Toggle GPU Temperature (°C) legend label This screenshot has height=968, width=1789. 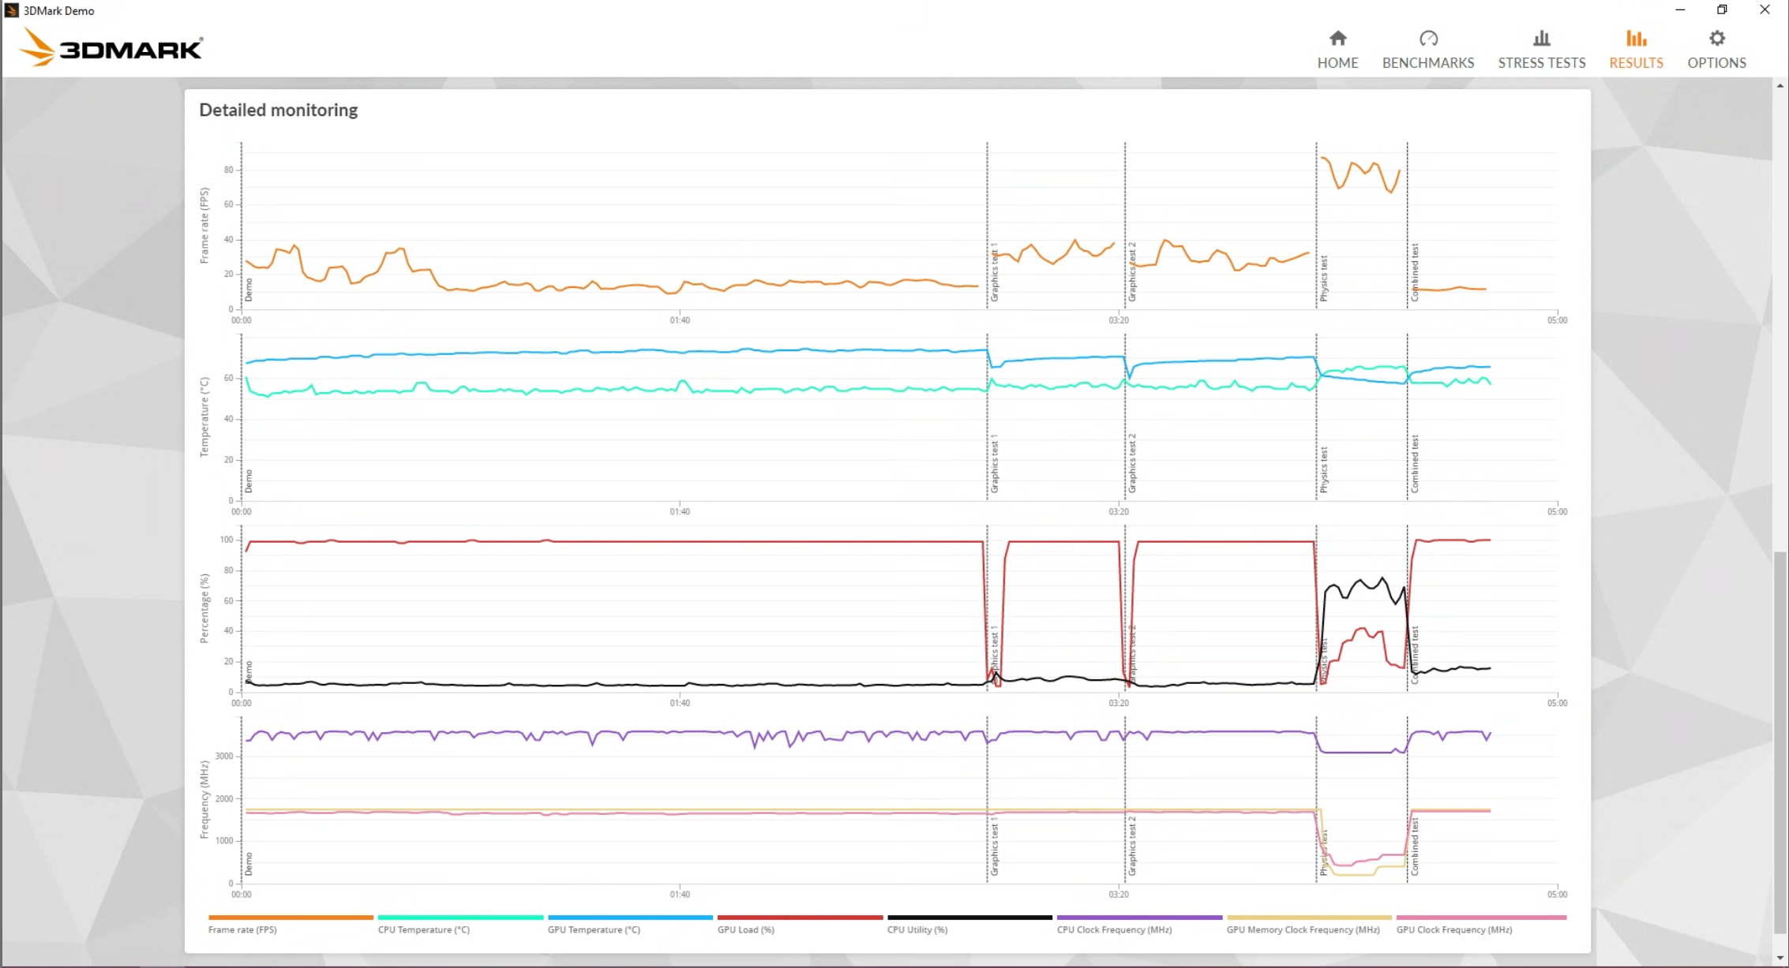coord(594,930)
